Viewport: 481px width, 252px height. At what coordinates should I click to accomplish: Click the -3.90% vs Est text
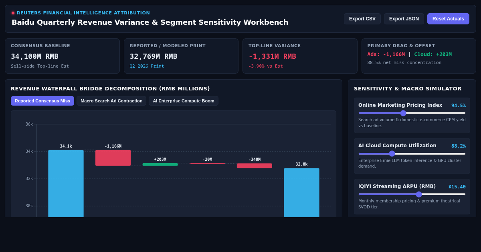266,66
